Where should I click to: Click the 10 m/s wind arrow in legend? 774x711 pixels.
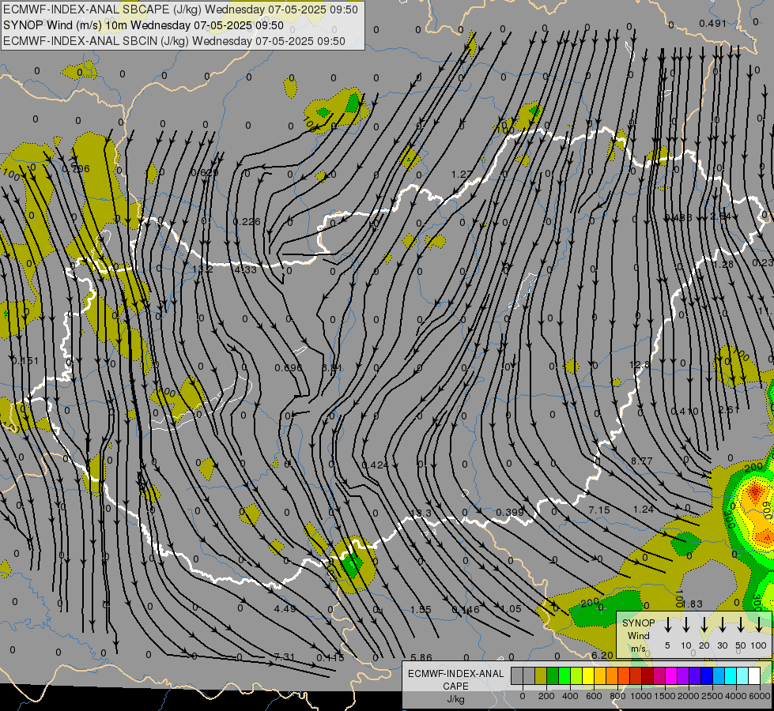coord(686,624)
